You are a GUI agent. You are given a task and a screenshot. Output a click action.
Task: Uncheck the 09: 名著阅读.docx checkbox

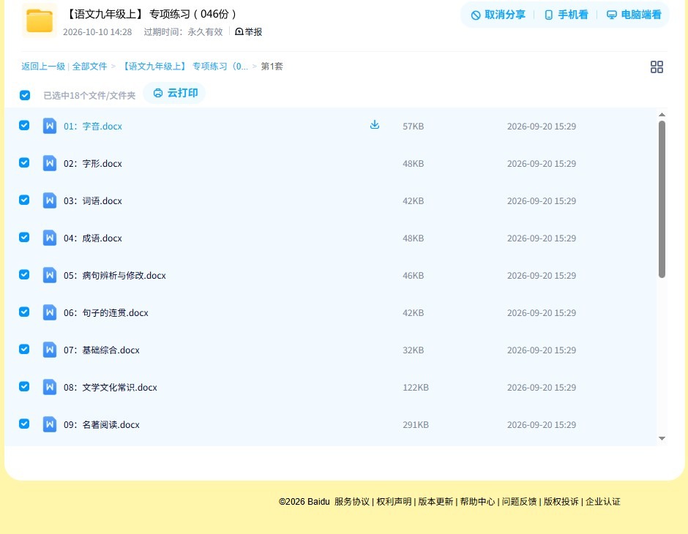click(x=24, y=424)
